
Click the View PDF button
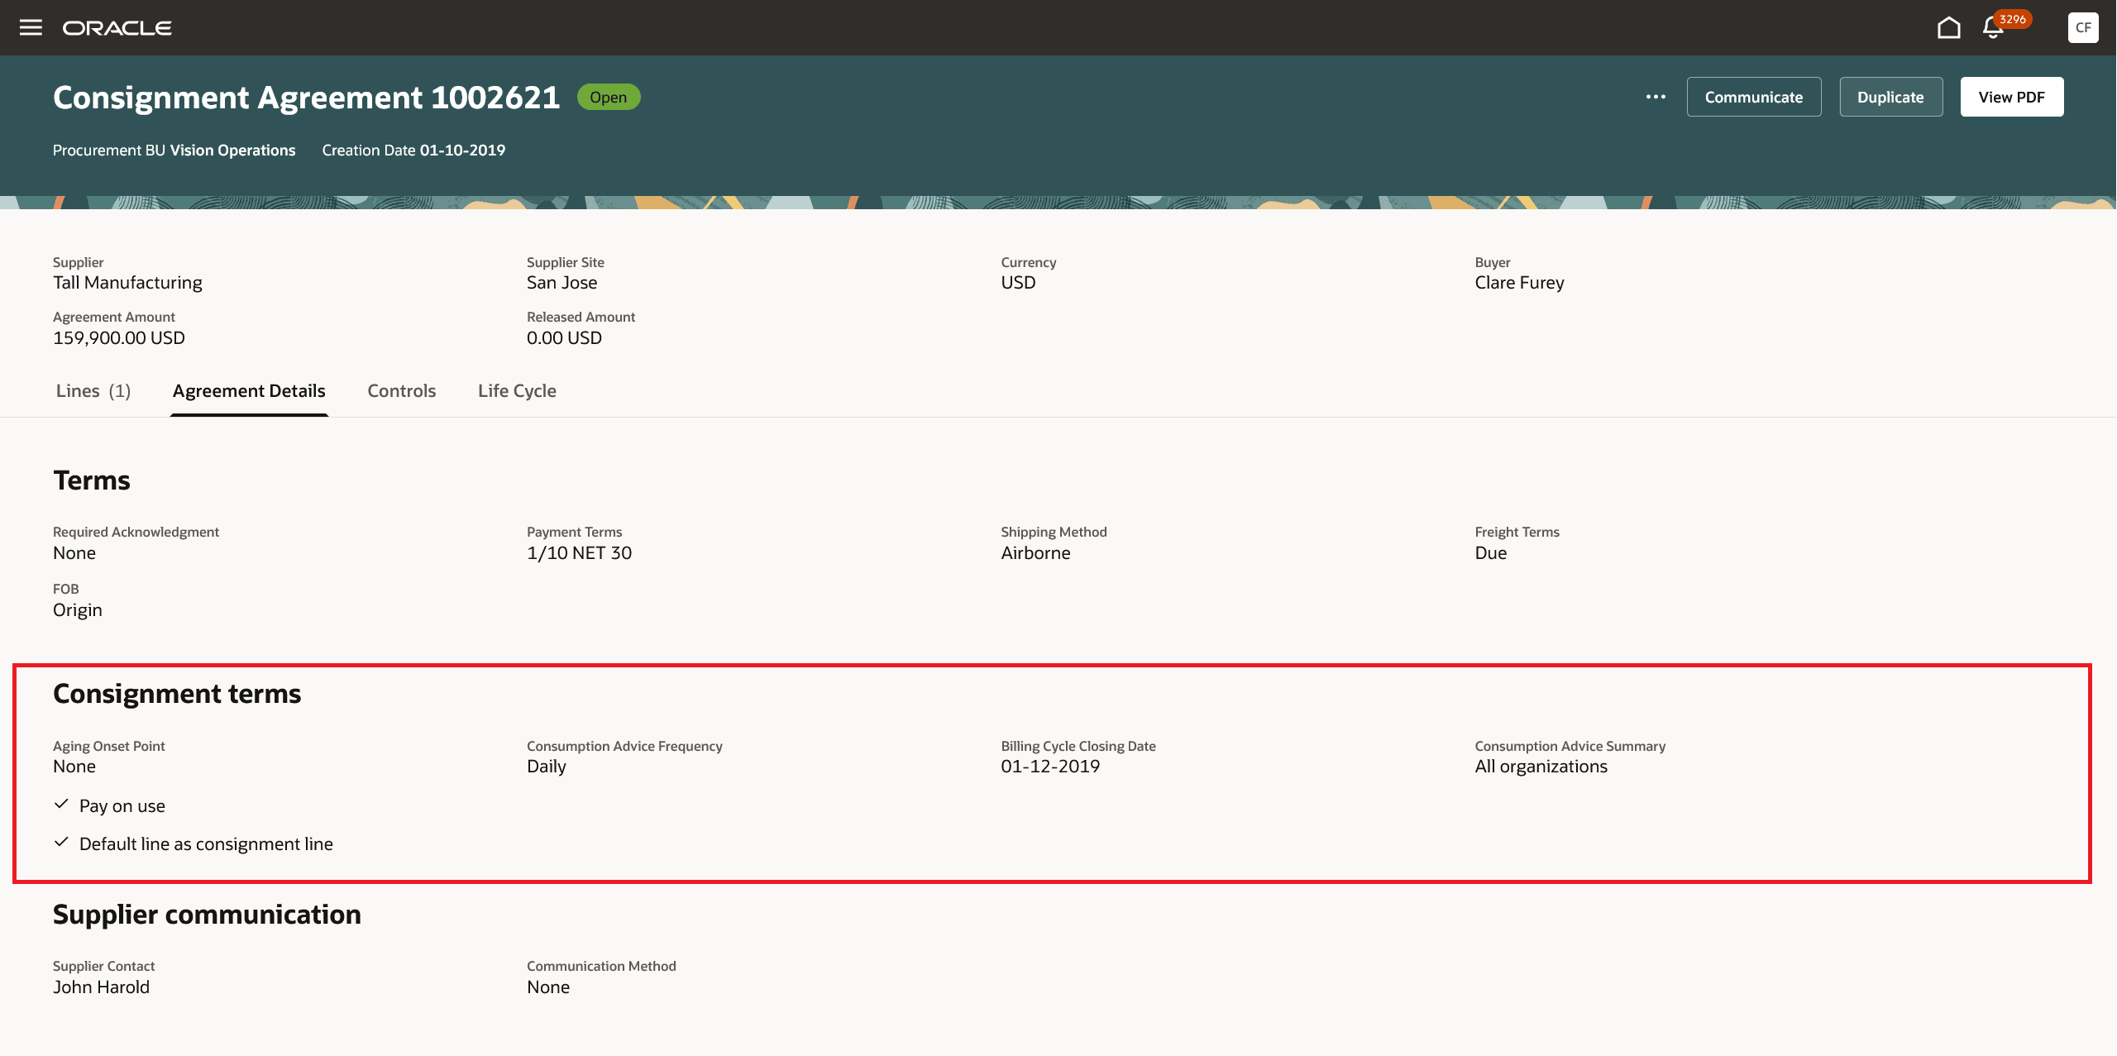coord(2011,97)
